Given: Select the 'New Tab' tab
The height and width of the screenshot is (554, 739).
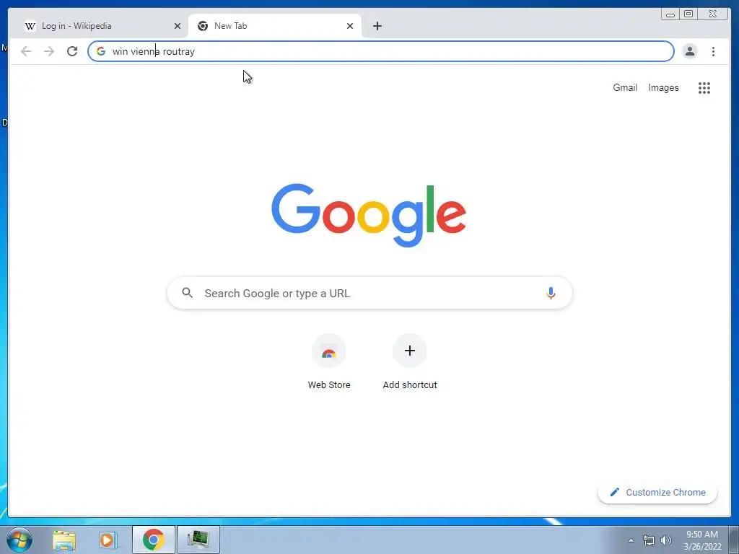Looking at the screenshot, I should (x=275, y=26).
